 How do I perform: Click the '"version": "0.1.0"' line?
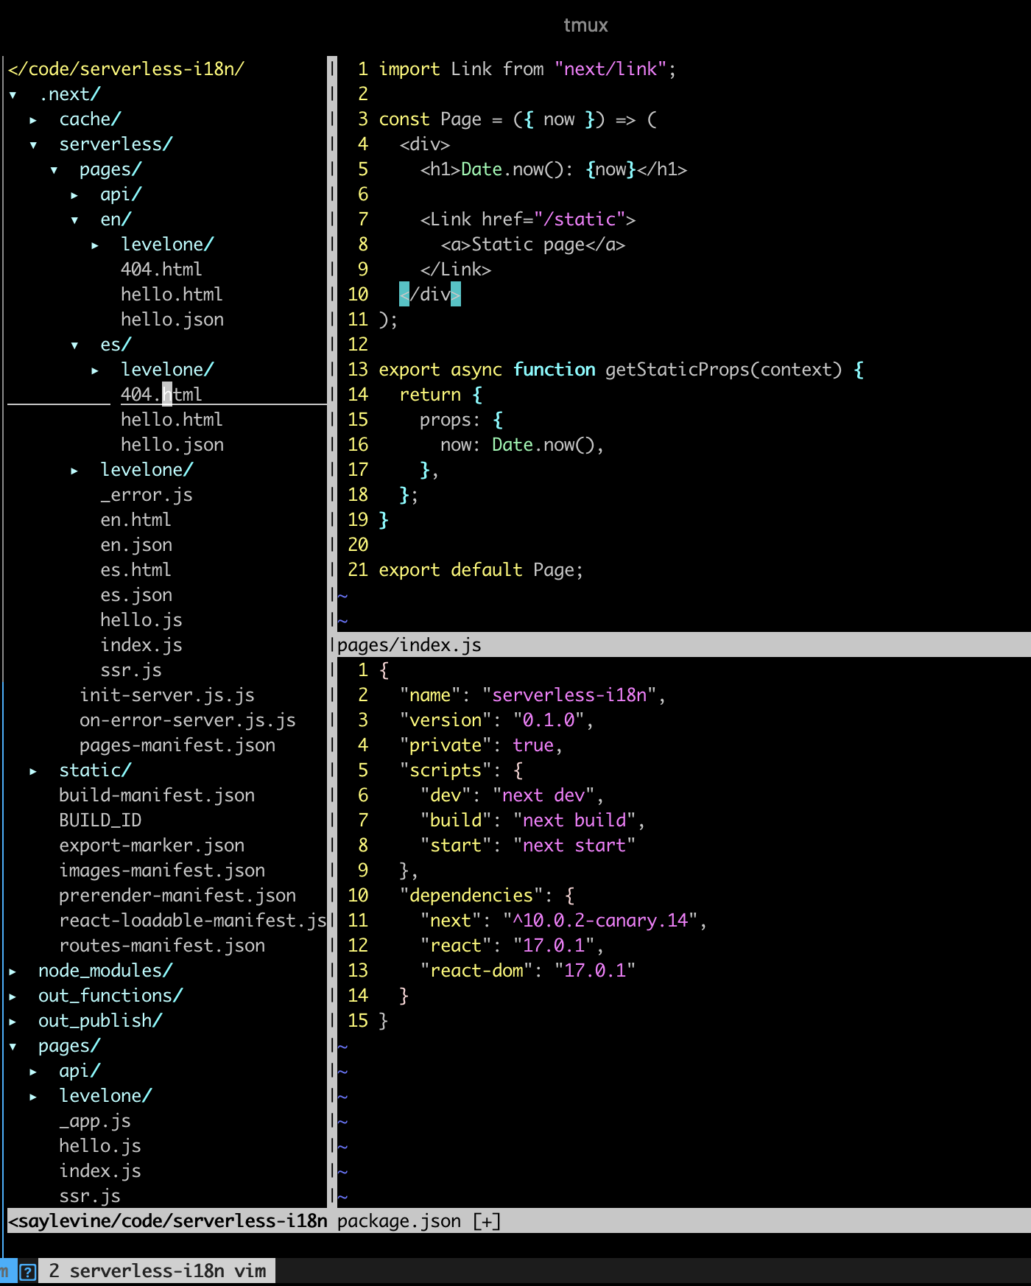[x=496, y=720]
